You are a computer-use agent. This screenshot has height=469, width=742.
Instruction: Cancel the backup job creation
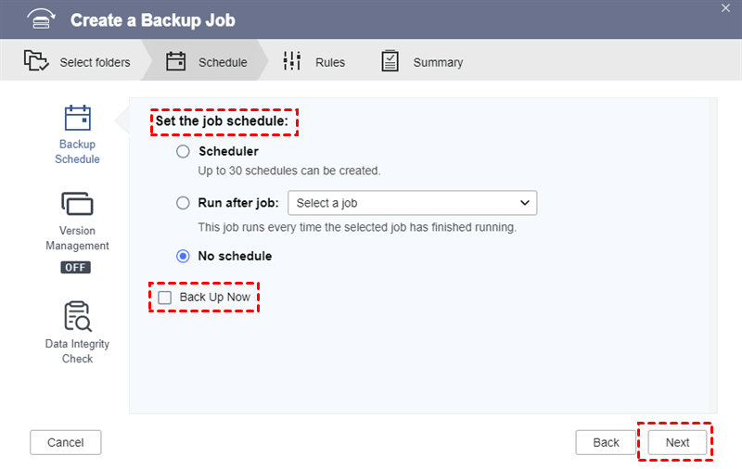click(x=65, y=442)
